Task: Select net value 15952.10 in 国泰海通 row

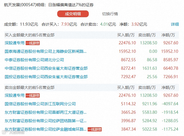Action: pos(170,51)
